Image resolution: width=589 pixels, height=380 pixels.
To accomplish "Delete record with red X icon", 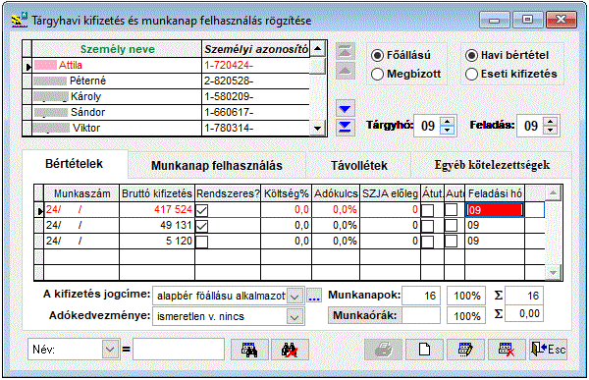I will tap(507, 350).
